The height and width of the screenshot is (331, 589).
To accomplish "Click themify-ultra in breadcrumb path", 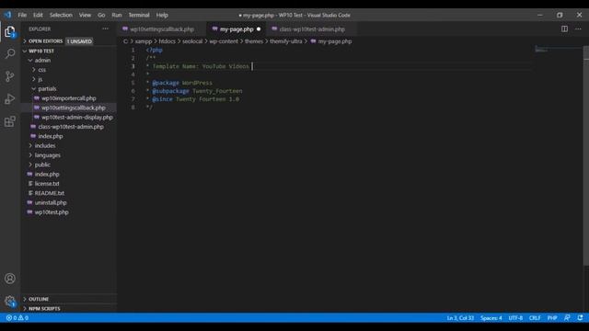I will (x=286, y=41).
